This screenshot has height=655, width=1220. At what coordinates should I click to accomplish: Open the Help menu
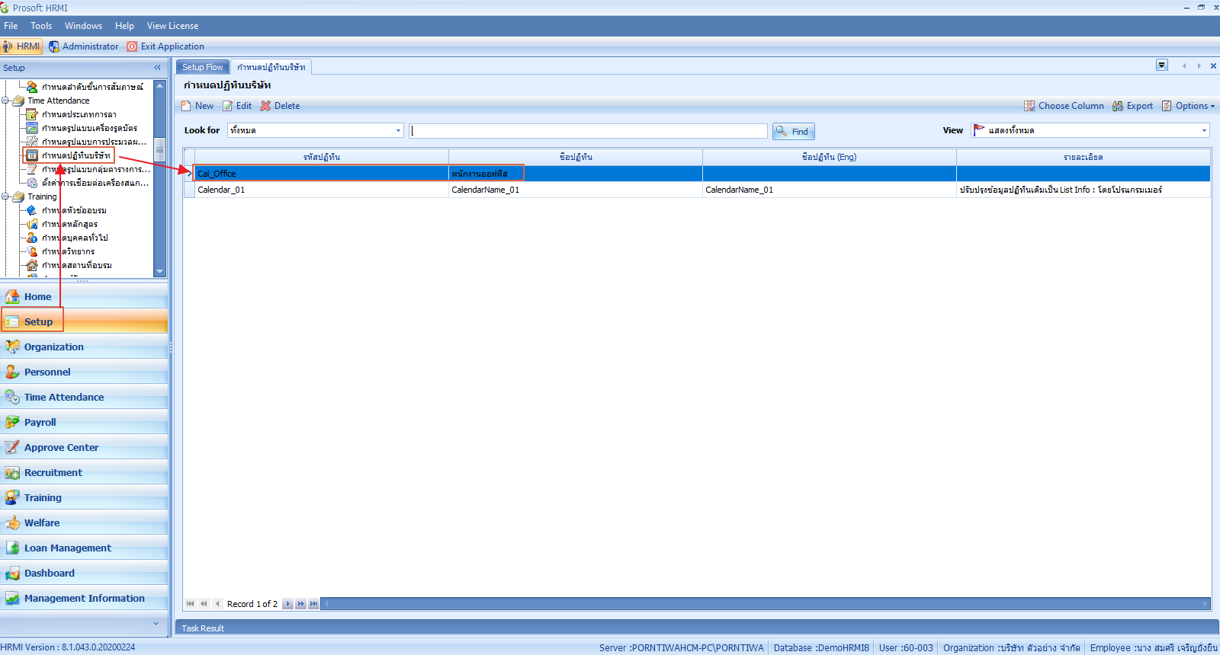pos(124,26)
